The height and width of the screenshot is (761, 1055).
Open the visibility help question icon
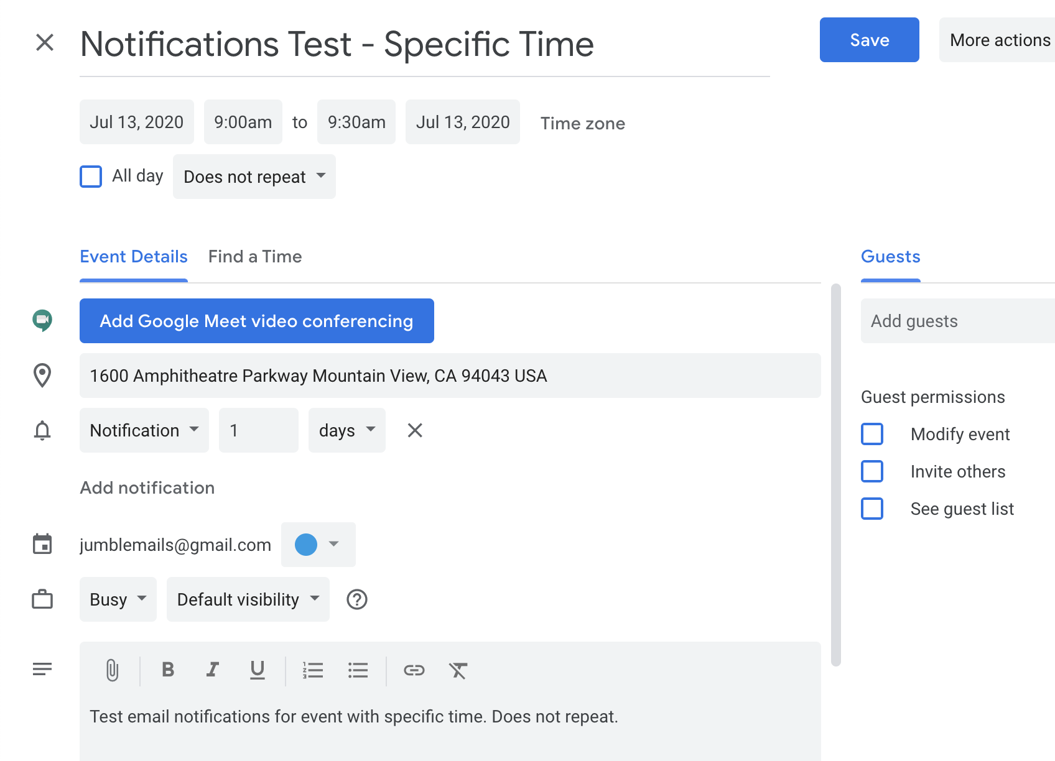pos(357,599)
